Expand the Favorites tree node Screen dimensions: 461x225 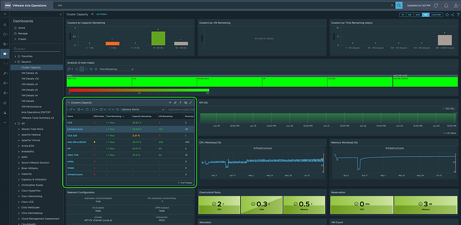tap(15, 56)
